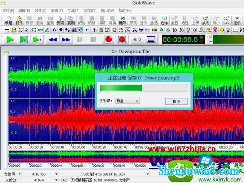
Task: Open the 窗口(W) menu
Action: (x=107, y=11)
